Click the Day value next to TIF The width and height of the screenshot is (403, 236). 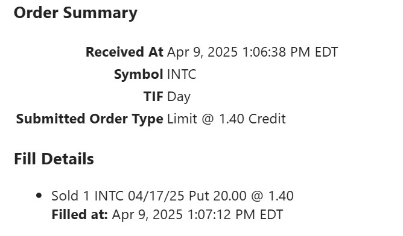(x=179, y=98)
